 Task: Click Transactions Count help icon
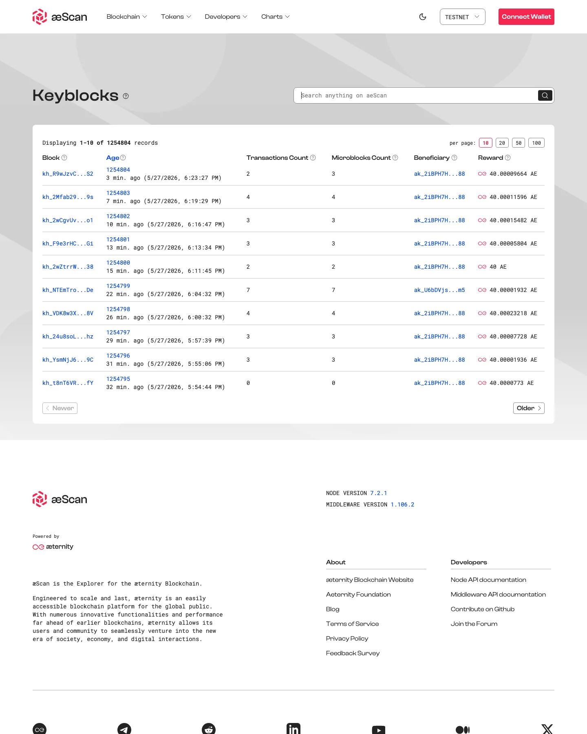point(313,158)
